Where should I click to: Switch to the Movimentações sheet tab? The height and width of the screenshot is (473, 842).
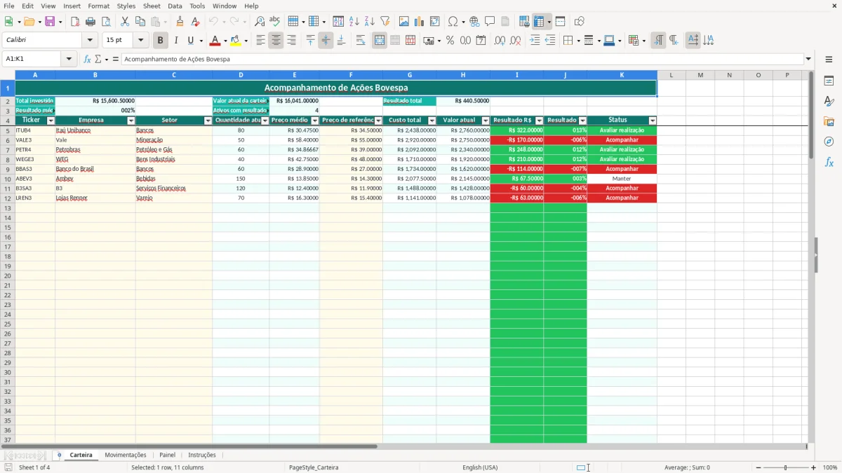pos(126,455)
